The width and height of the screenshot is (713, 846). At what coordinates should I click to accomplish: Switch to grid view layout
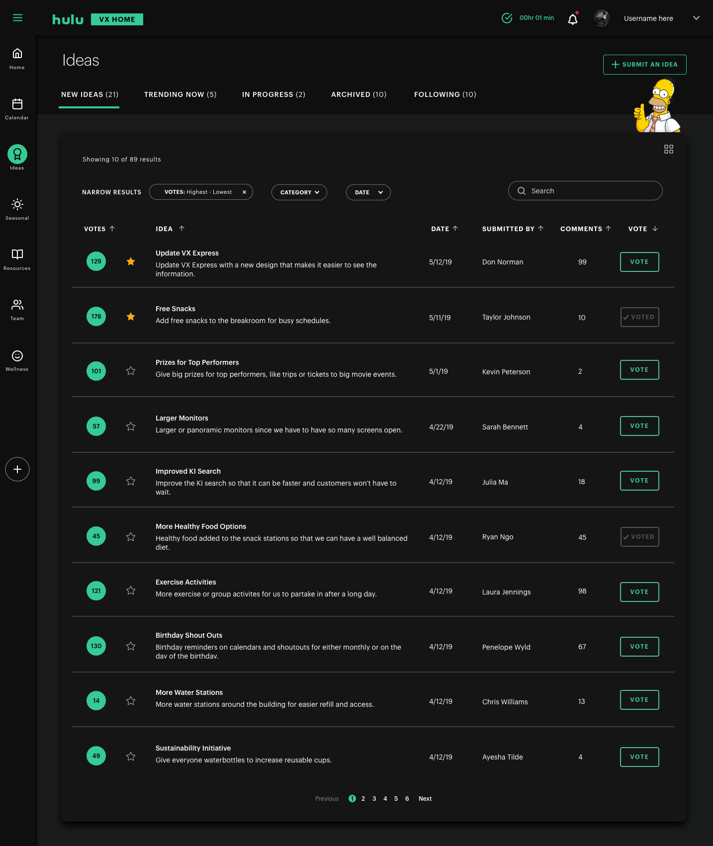(x=669, y=149)
